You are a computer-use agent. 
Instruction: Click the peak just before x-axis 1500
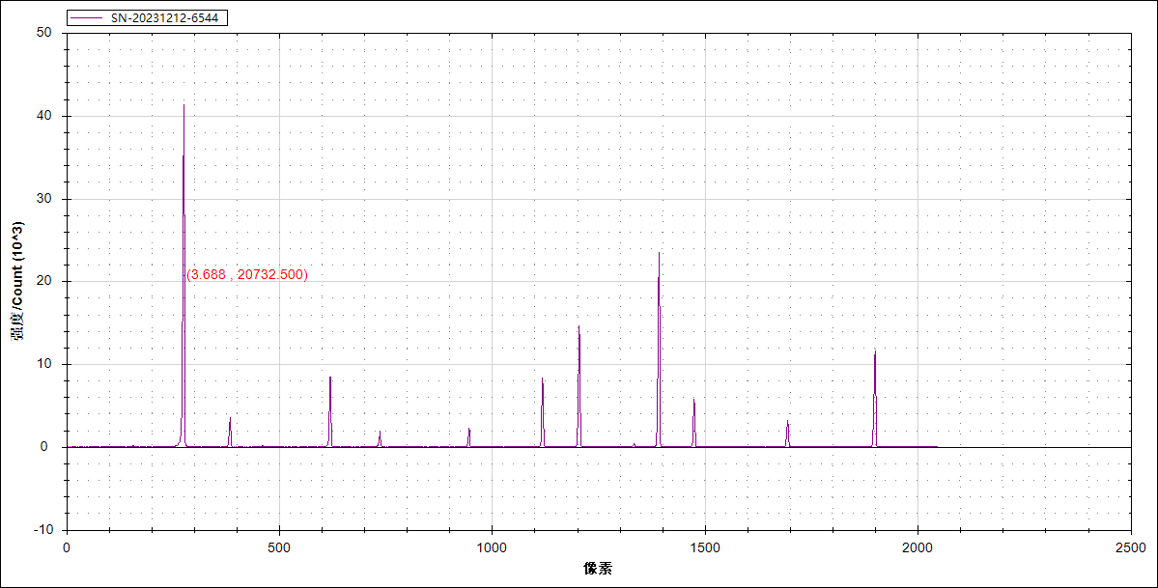693,401
